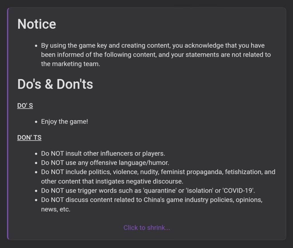Click the 'By using the game key' sentence
This screenshot has width=293, height=248.
click(153, 45)
